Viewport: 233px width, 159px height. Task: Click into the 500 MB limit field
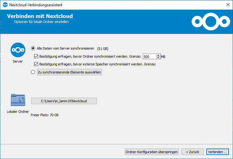pyautogui.click(x=149, y=57)
